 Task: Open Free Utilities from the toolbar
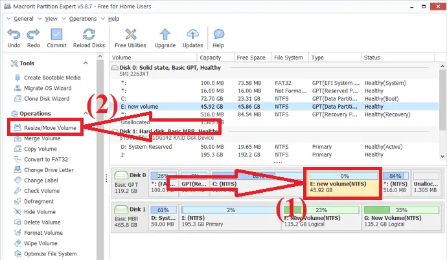coord(131,34)
